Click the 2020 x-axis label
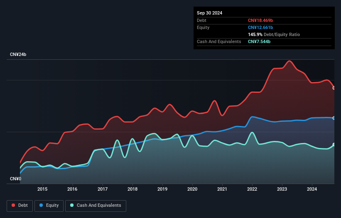This screenshot has height=218, width=341. [192, 189]
